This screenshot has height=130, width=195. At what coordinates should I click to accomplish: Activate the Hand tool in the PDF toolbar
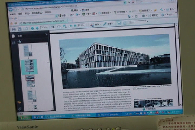59,27
